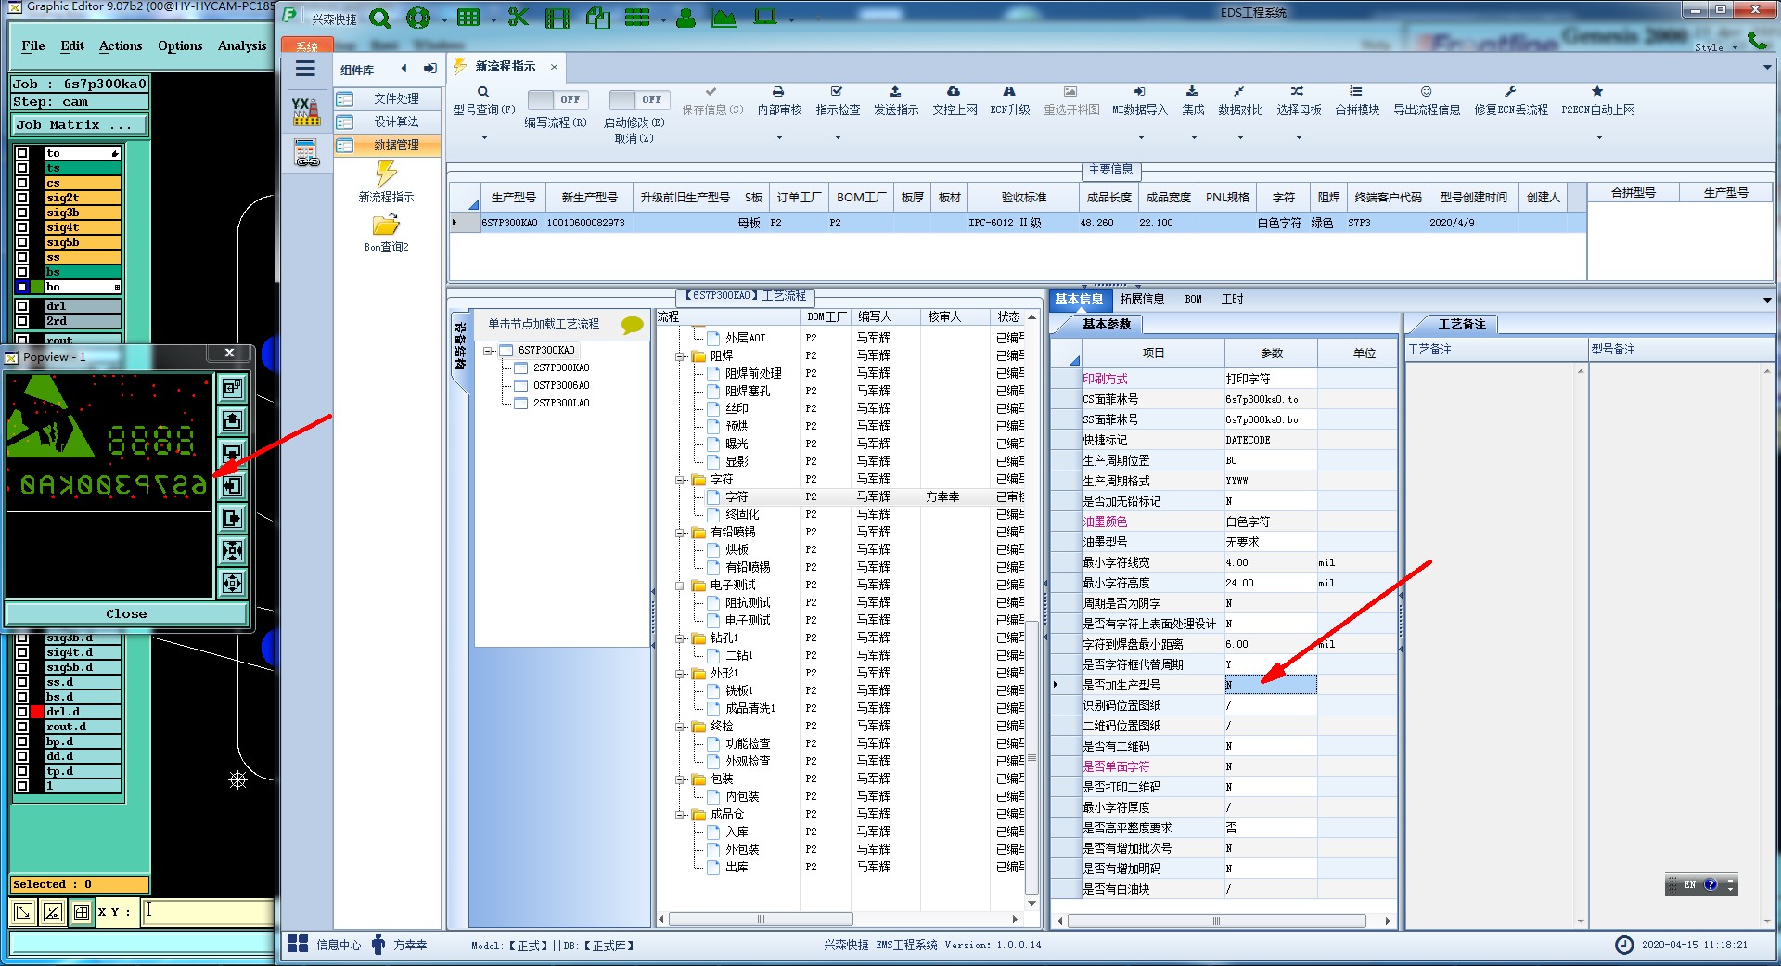Collapse the 6S7P300KA0 tree node

click(488, 351)
